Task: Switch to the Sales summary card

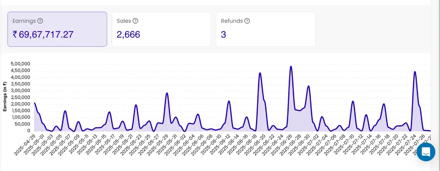Action: click(161, 29)
